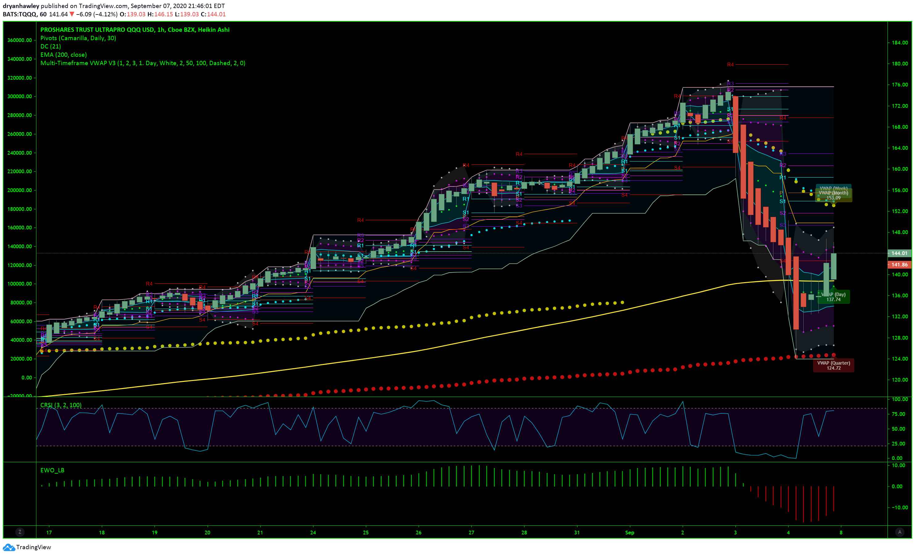Click the 100000.00 label on left axis

point(20,284)
